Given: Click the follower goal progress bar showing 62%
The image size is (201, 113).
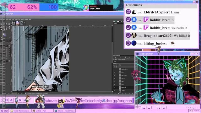Looking at the screenshot, I should (x=33, y=7).
